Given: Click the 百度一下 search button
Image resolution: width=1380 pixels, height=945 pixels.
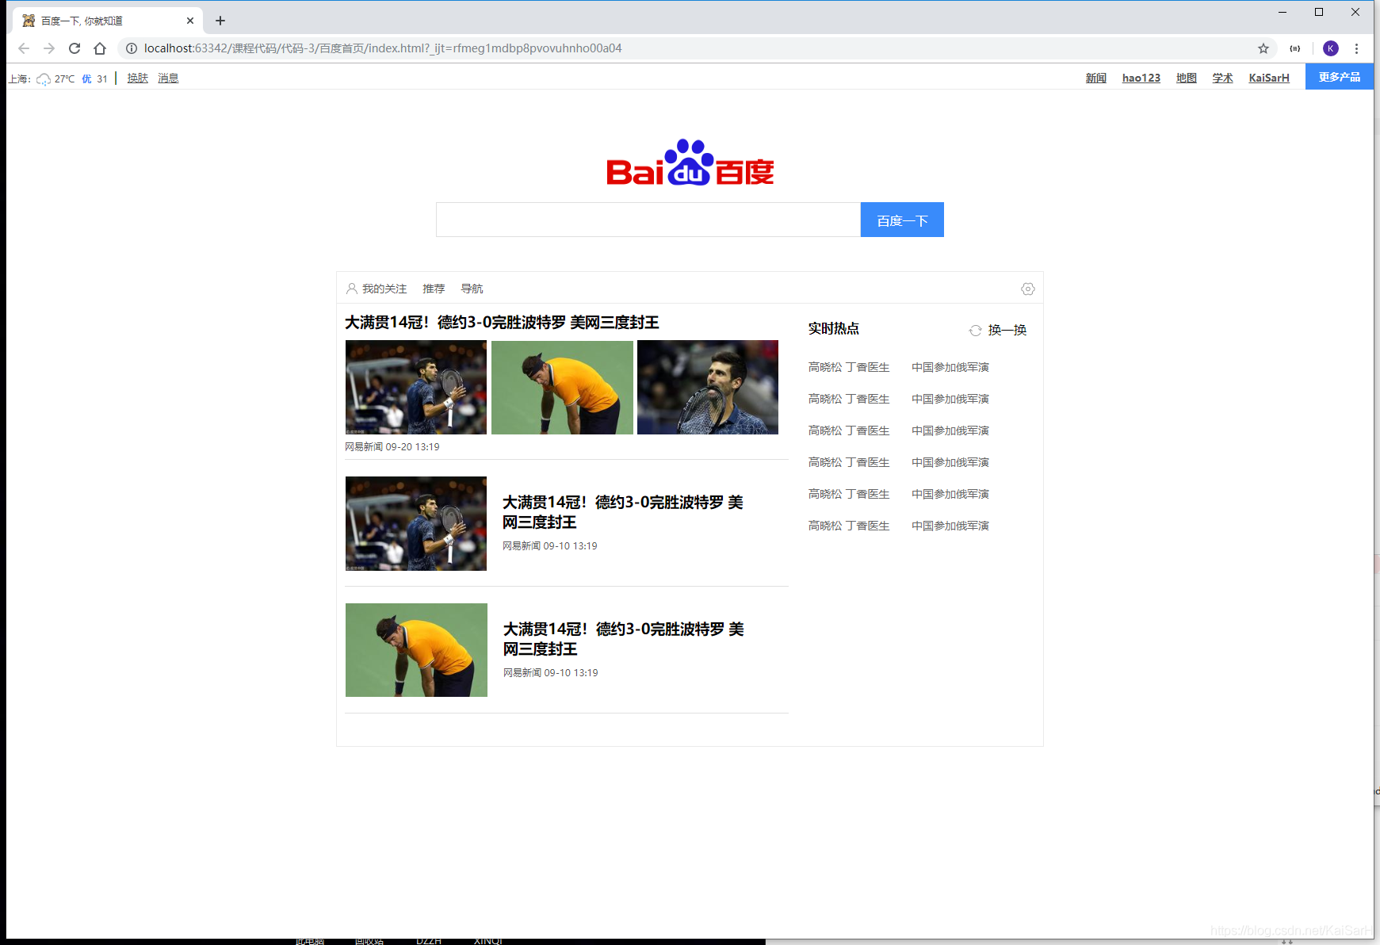Looking at the screenshot, I should point(902,220).
